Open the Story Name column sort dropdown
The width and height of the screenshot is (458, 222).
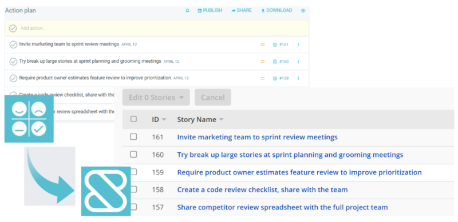(221, 120)
